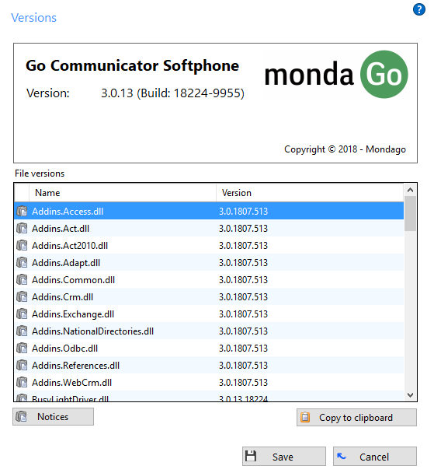Open the Notices button
Screen dimensions: 434x473
[53, 416]
